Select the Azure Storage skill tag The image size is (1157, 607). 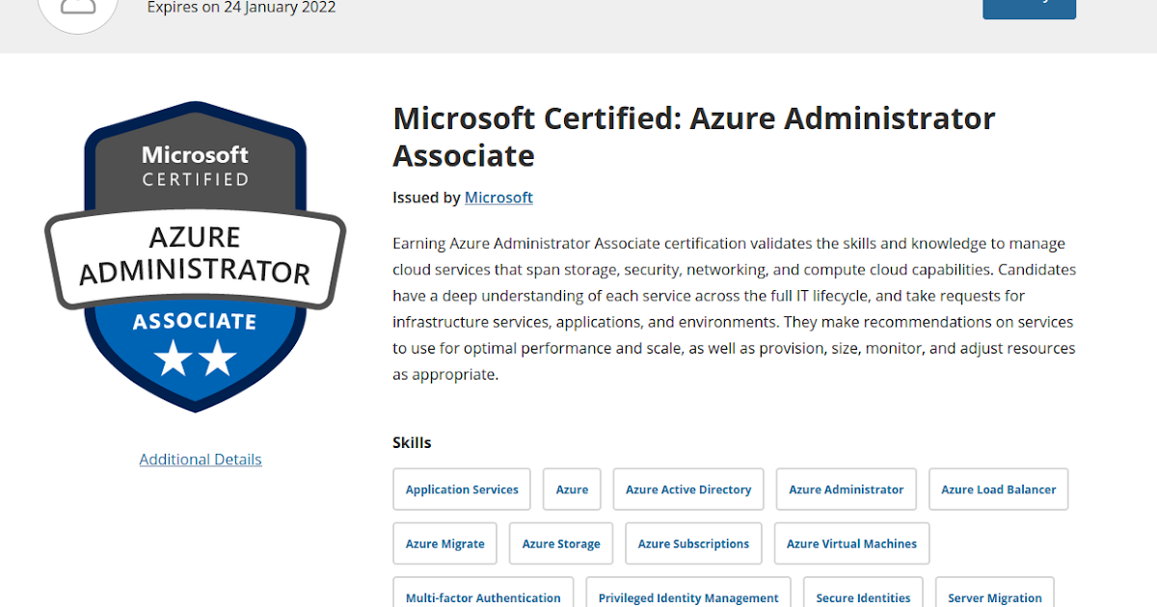coord(560,542)
